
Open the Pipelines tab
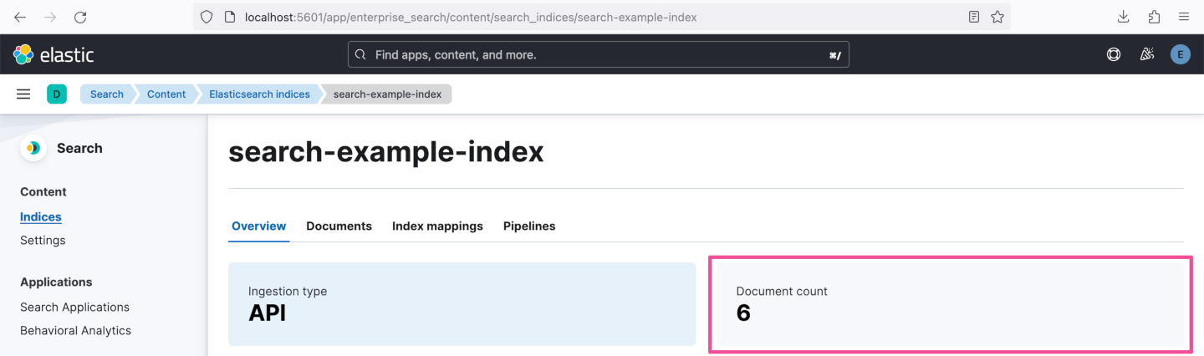coord(529,226)
